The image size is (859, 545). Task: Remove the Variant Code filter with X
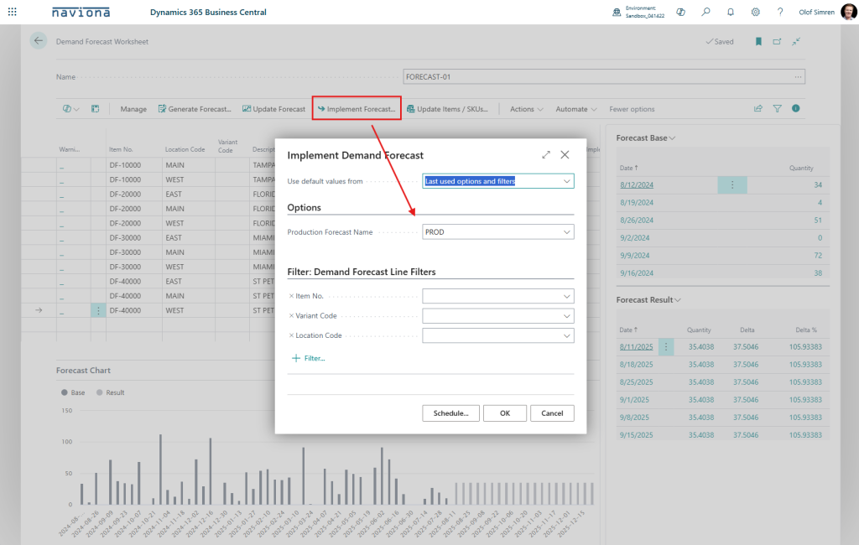pyautogui.click(x=291, y=316)
